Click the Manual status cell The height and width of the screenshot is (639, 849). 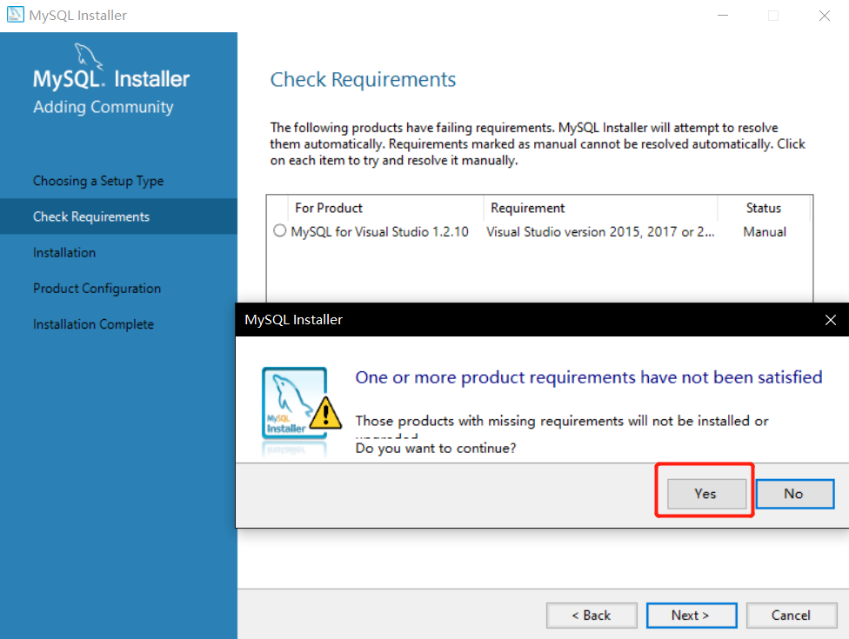click(x=765, y=231)
